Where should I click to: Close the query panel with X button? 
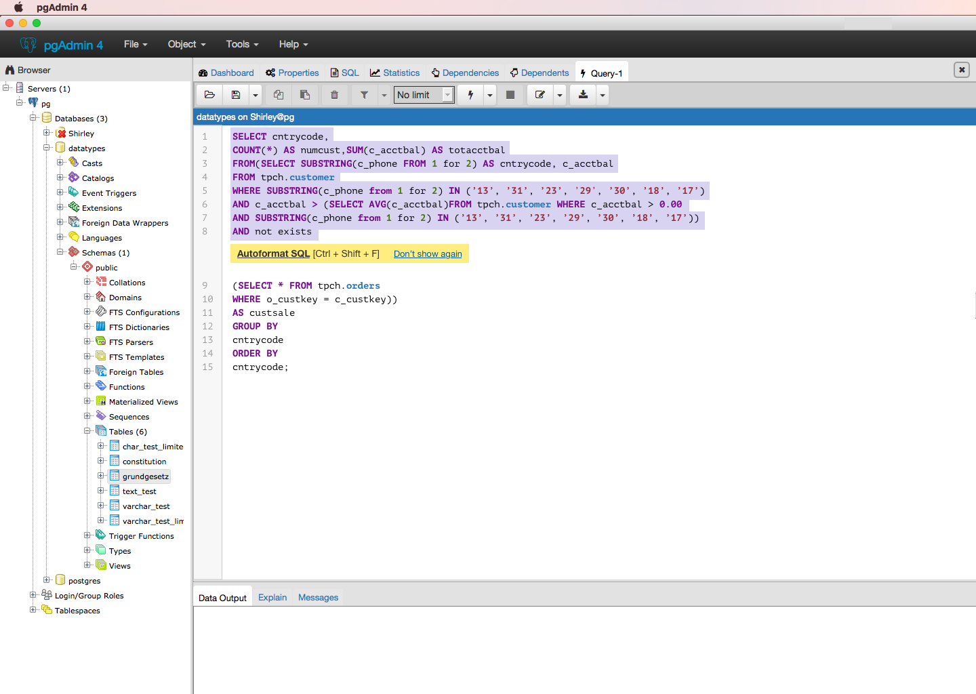(x=961, y=70)
